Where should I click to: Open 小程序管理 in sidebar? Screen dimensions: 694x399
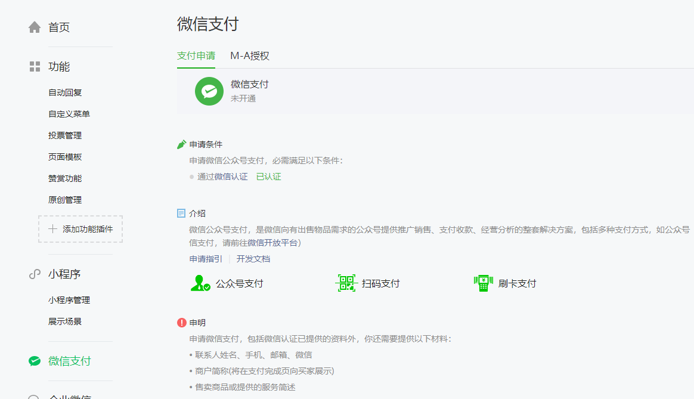point(69,300)
